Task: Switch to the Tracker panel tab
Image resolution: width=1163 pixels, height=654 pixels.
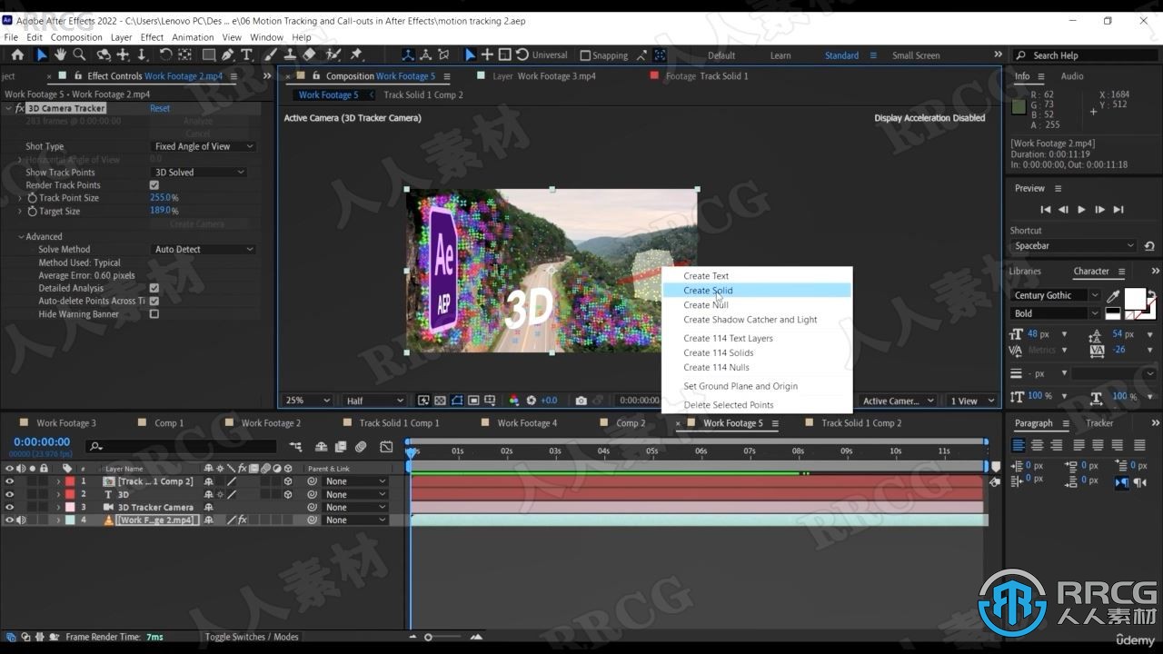Action: coord(1099,423)
